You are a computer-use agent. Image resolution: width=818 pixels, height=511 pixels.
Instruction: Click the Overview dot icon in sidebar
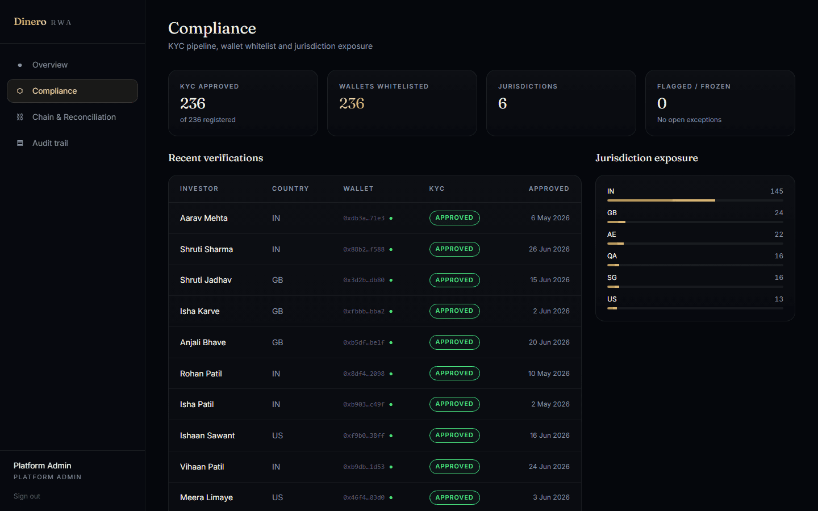tap(20, 65)
